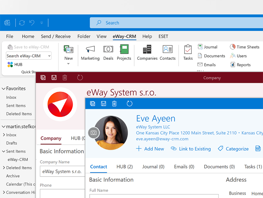Select the Company tab in Company window
This screenshot has height=198, width=263.
point(51,138)
